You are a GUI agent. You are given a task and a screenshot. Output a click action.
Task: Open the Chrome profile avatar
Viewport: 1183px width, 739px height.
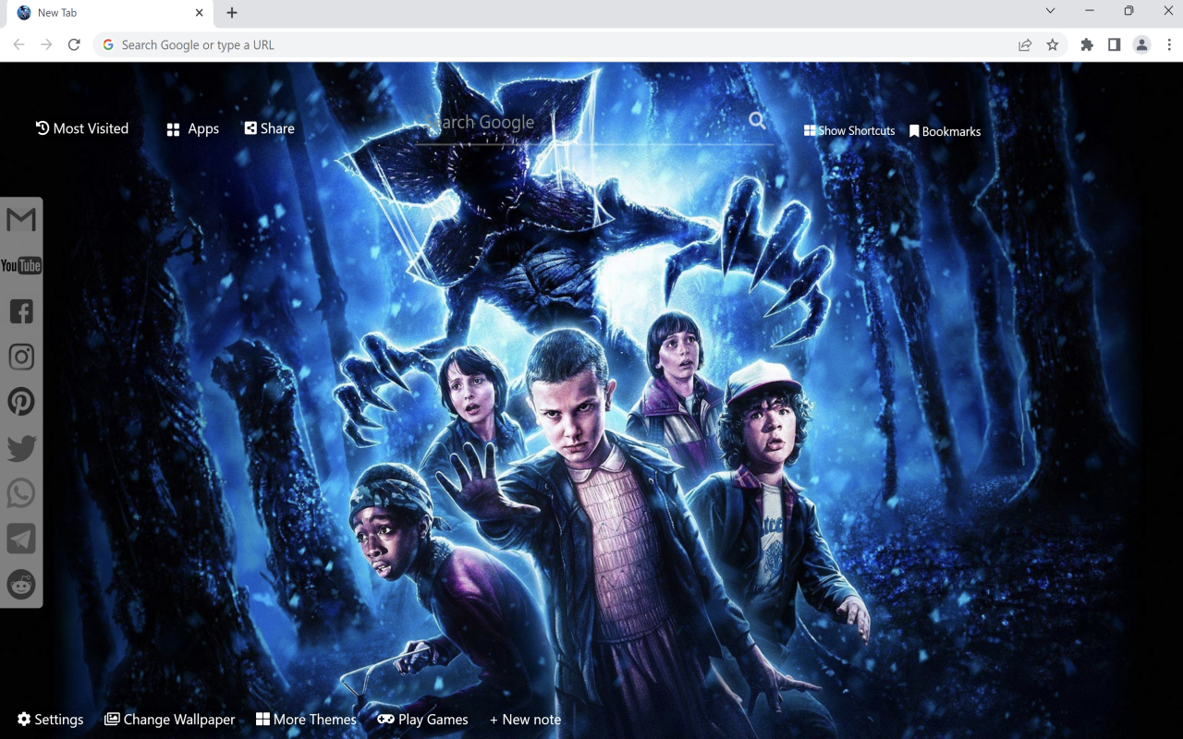1142,44
